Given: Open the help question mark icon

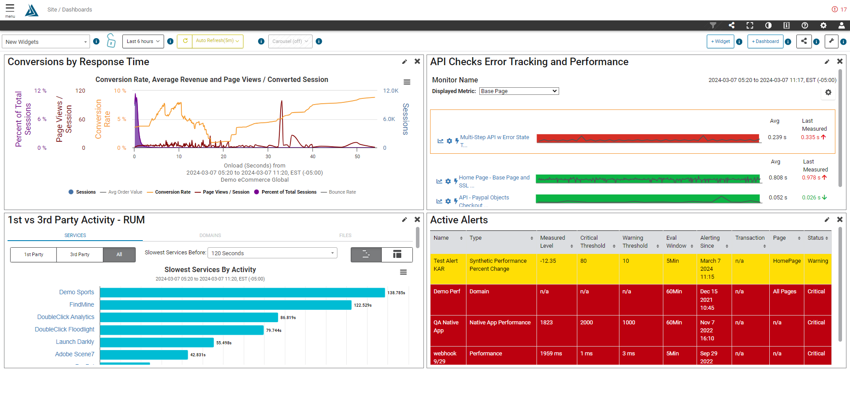Looking at the screenshot, I should (805, 25).
